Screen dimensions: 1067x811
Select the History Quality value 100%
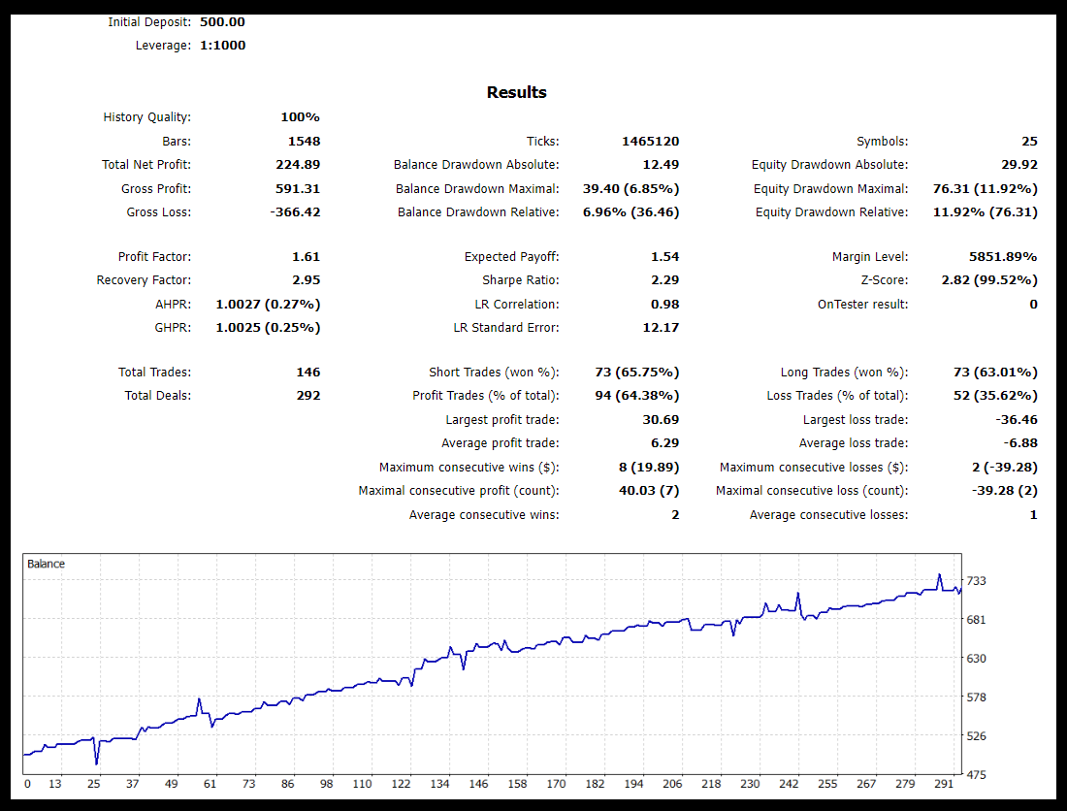(x=300, y=117)
